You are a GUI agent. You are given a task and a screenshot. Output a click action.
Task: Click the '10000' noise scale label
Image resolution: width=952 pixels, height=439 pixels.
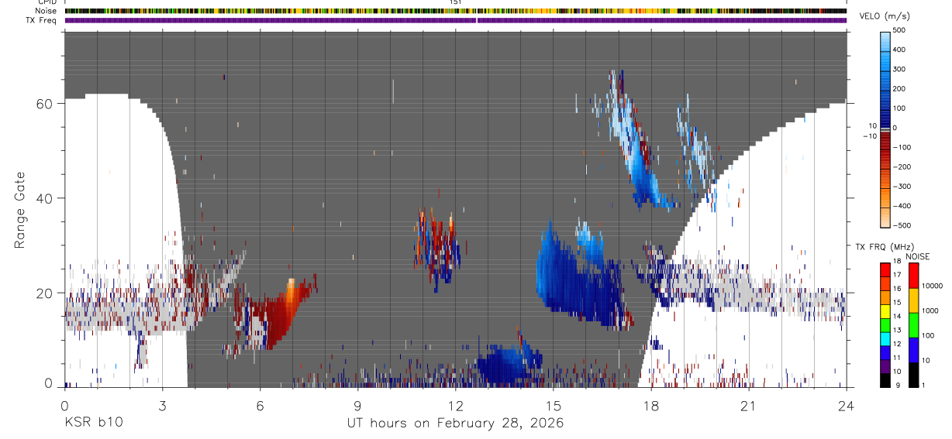click(x=933, y=286)
